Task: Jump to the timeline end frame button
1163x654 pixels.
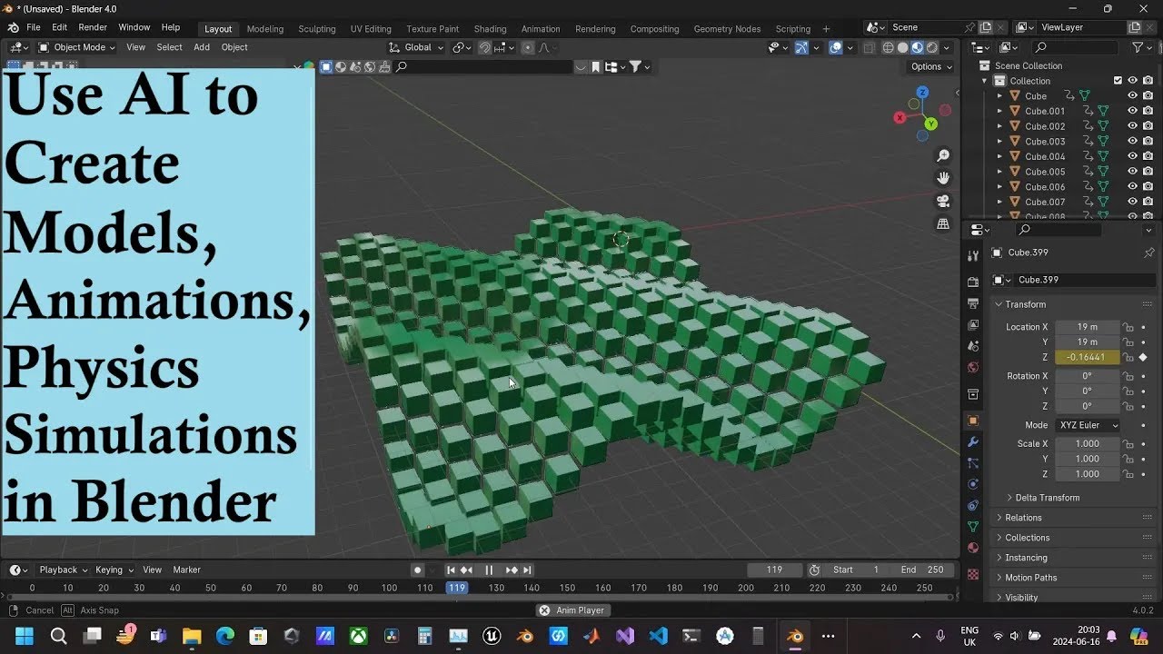Action: coord(527,570)
